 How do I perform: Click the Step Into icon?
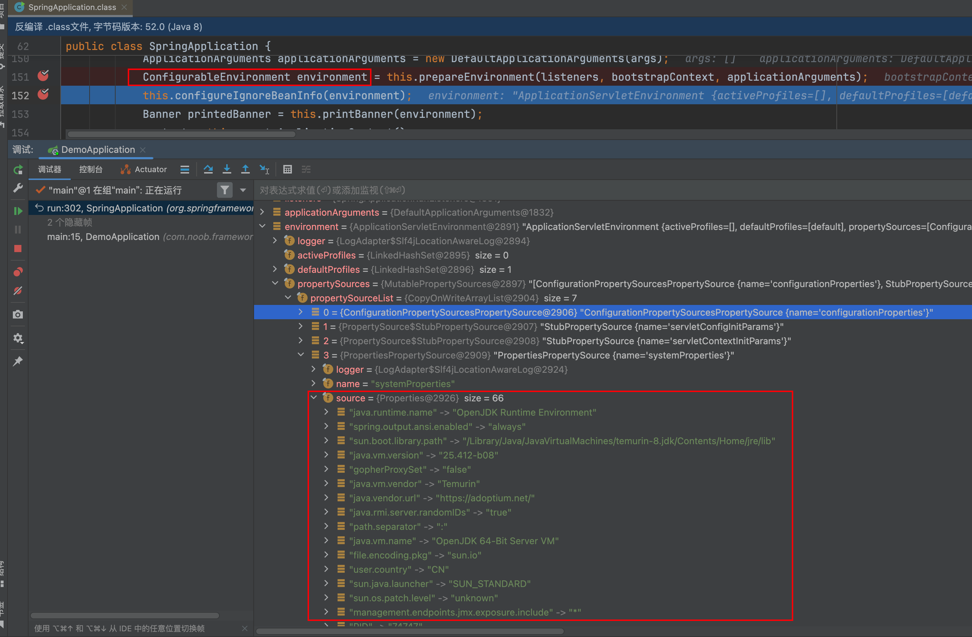[227, 170]
